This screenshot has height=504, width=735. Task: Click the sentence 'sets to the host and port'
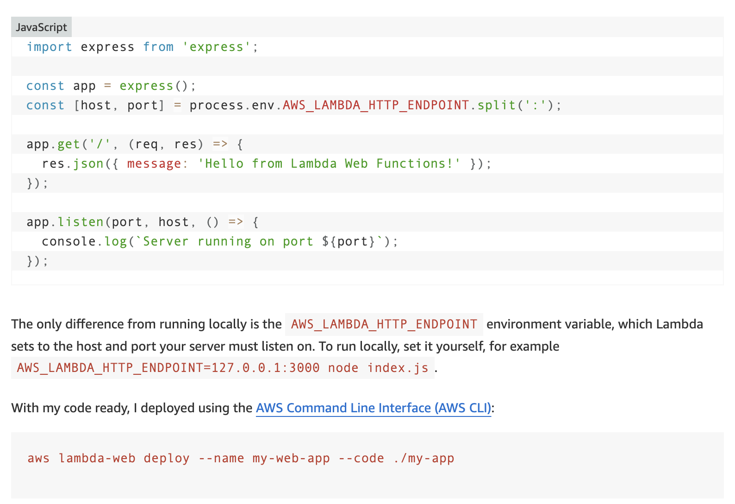point(285,346)
